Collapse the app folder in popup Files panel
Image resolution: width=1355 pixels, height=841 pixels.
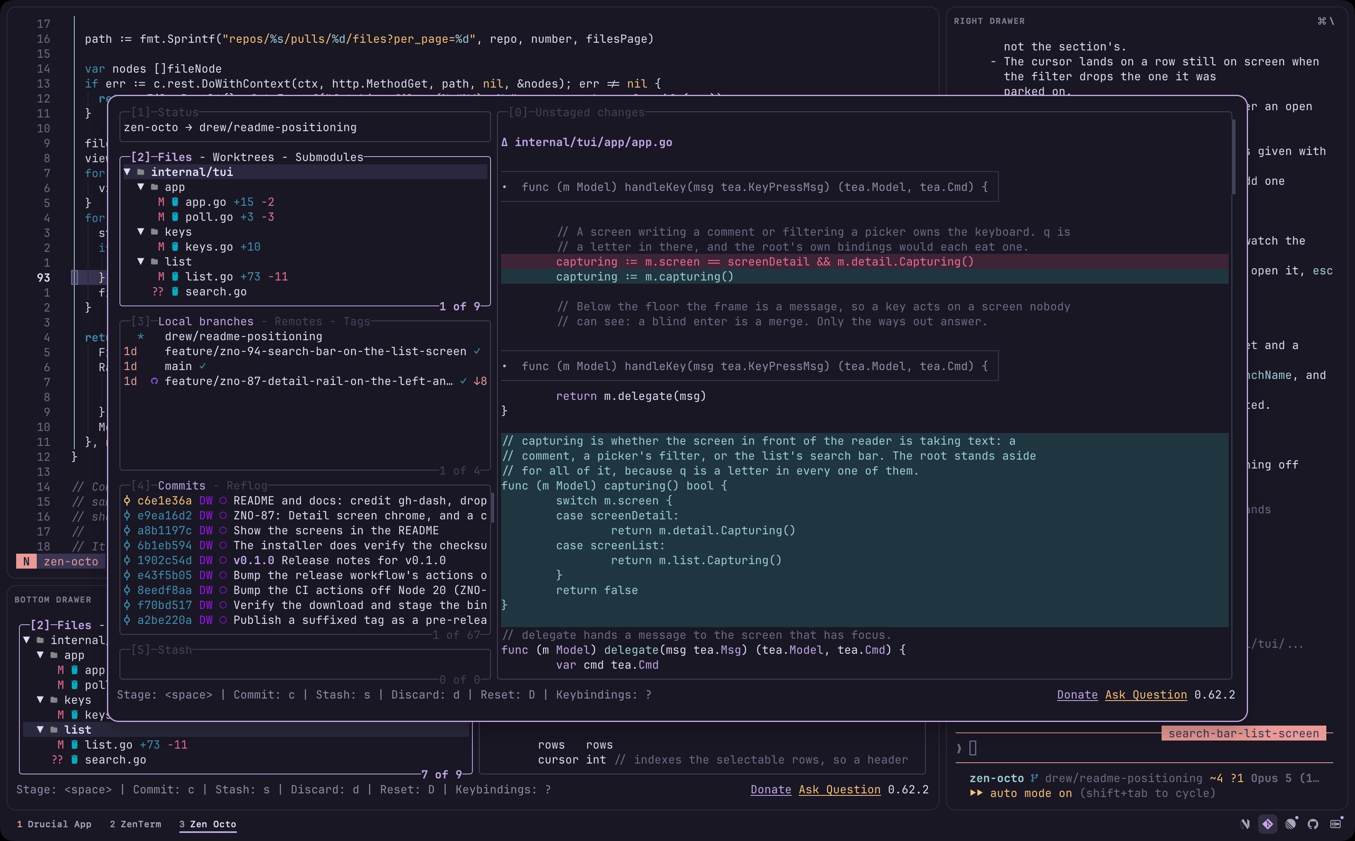[141, 187]
